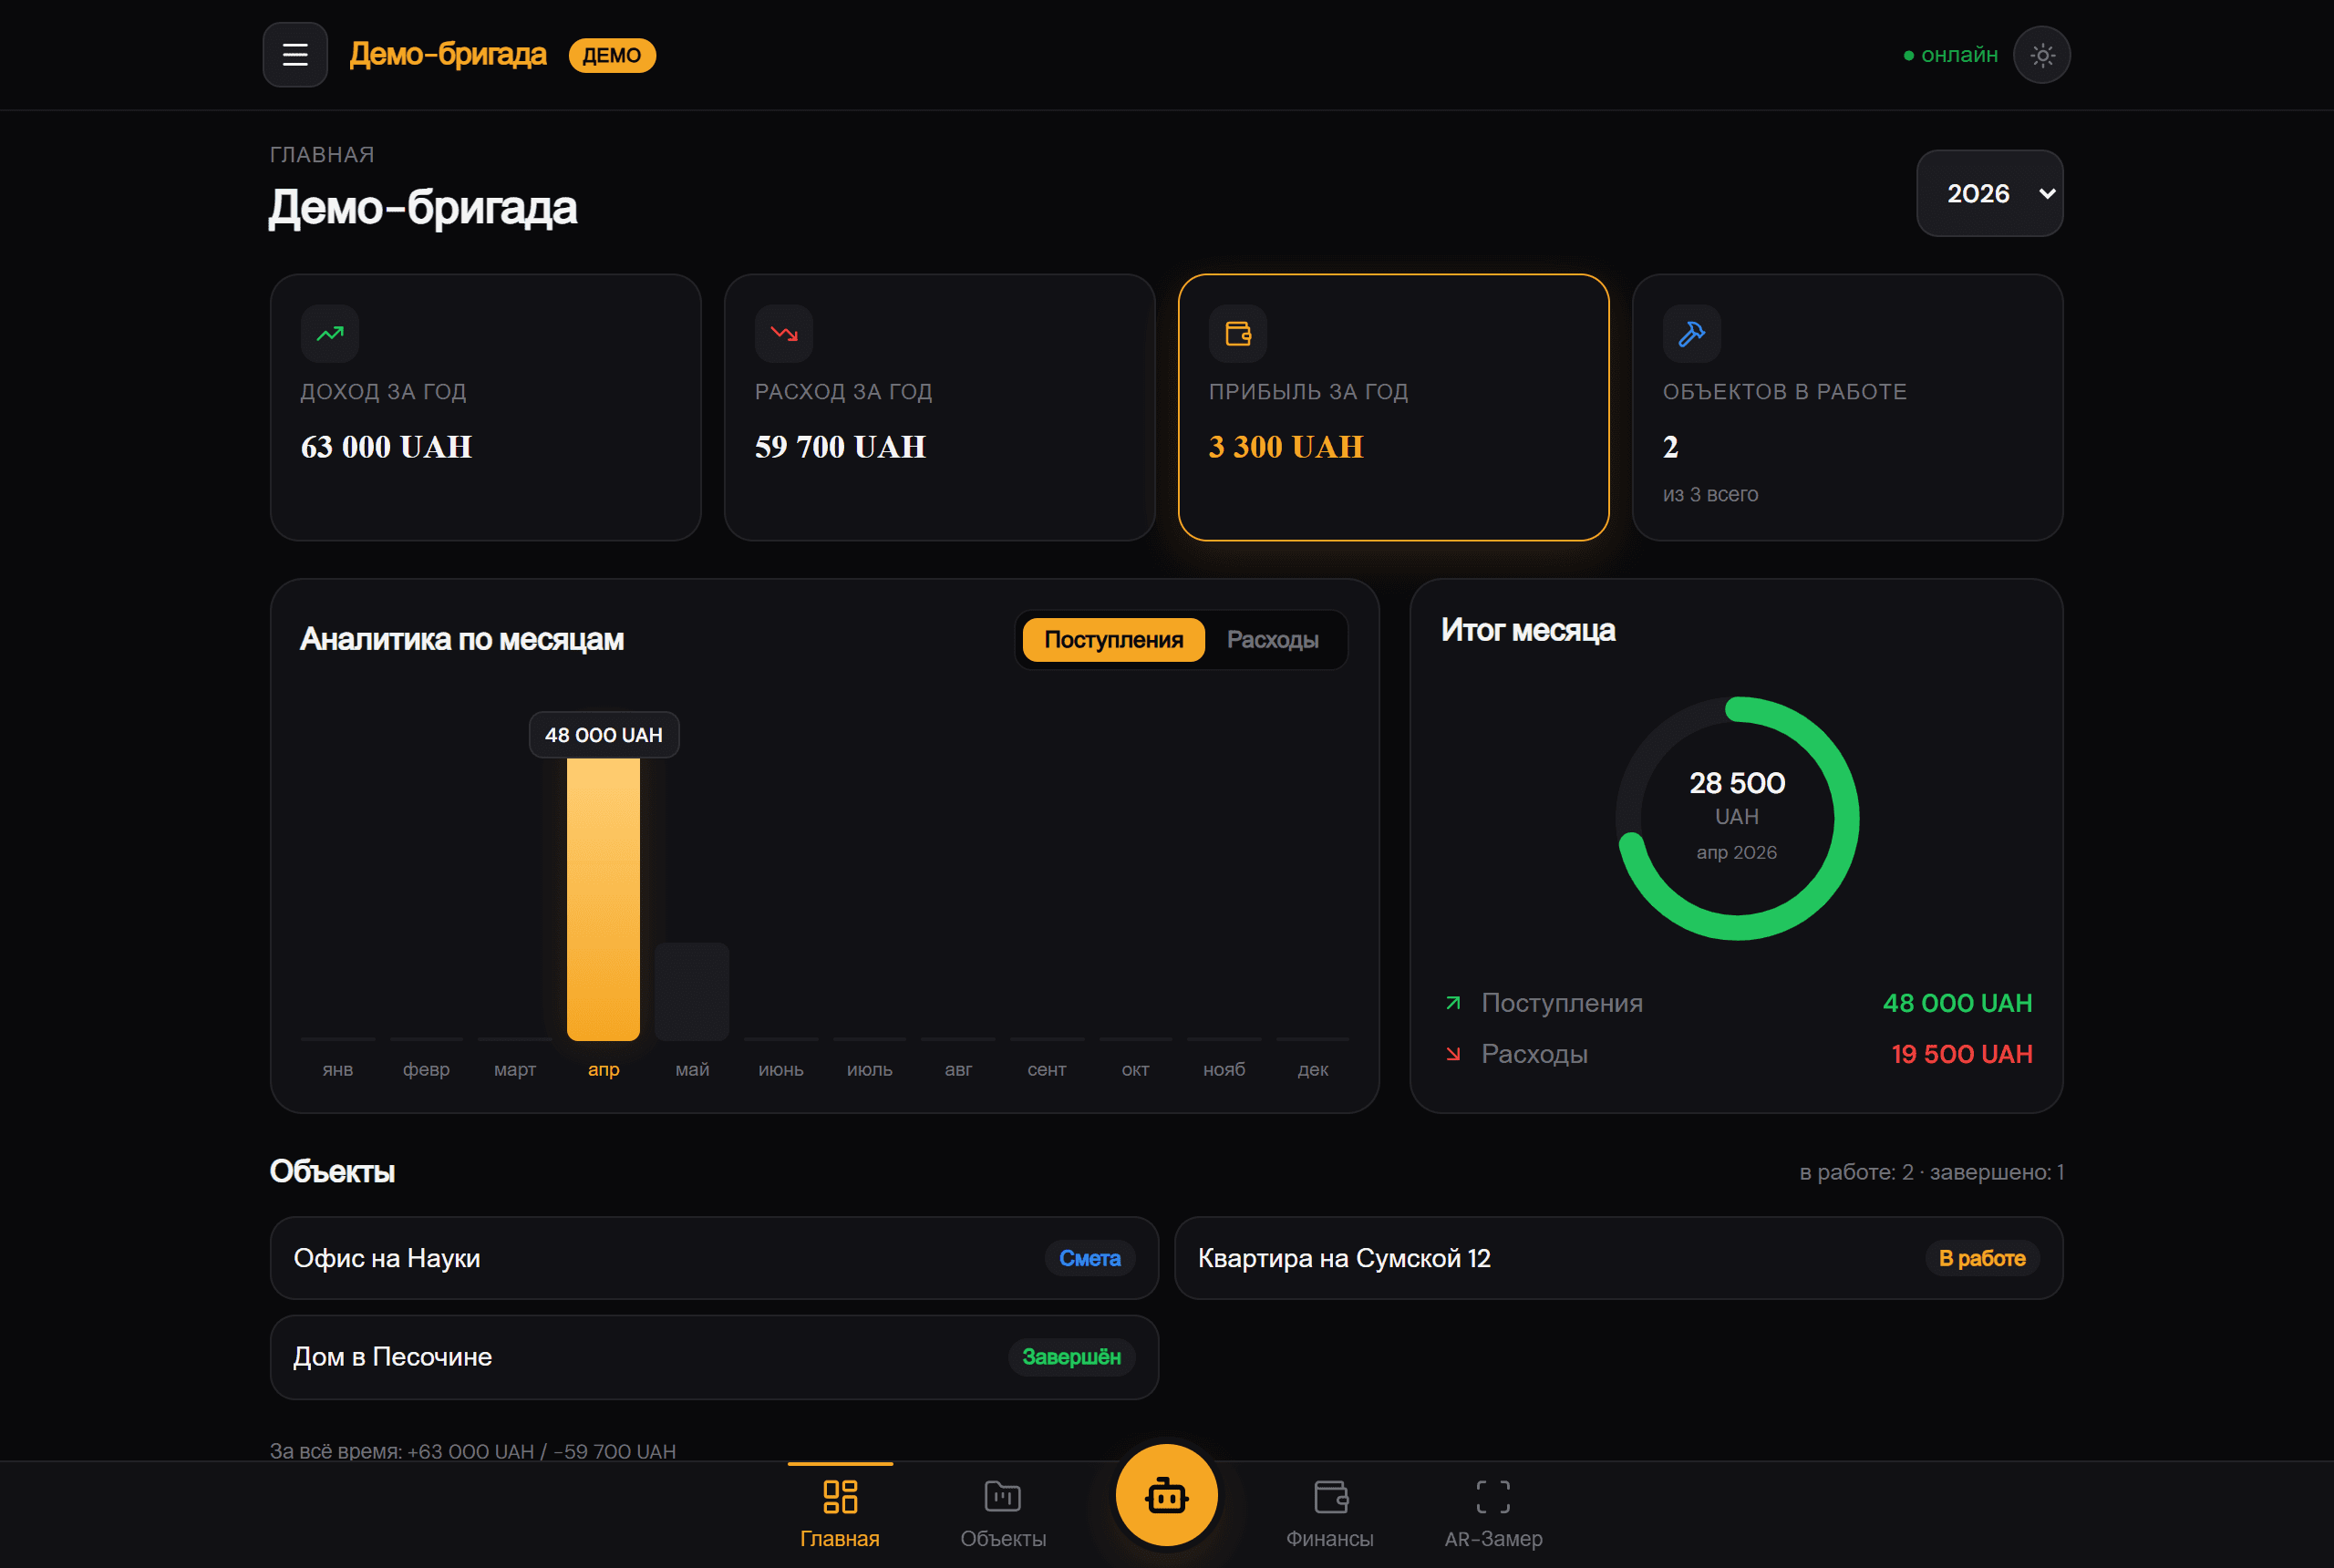This screenshot has width=2334, height=1568.
Task: Go to the AR-Замер tab
Action: coord(1493,1514)
